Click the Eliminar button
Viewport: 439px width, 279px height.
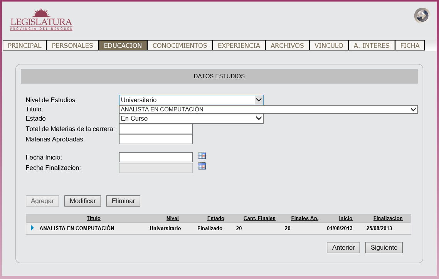coord(123,201)
